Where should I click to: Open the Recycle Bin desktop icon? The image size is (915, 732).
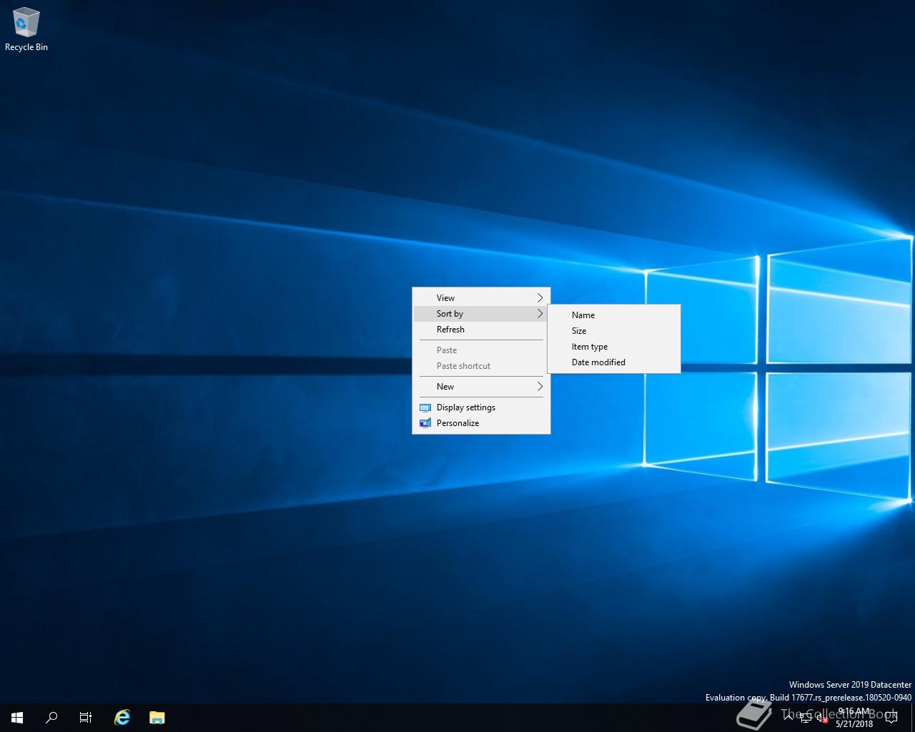point(26,30)
